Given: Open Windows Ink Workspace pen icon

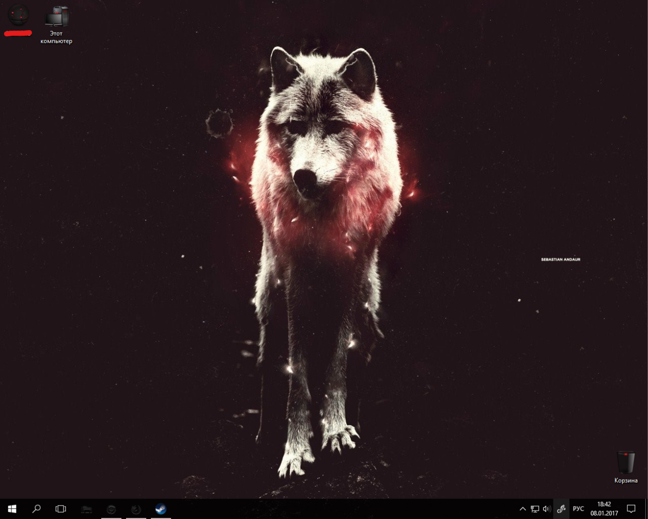Looking at the screenshot, I should [561, 509].
